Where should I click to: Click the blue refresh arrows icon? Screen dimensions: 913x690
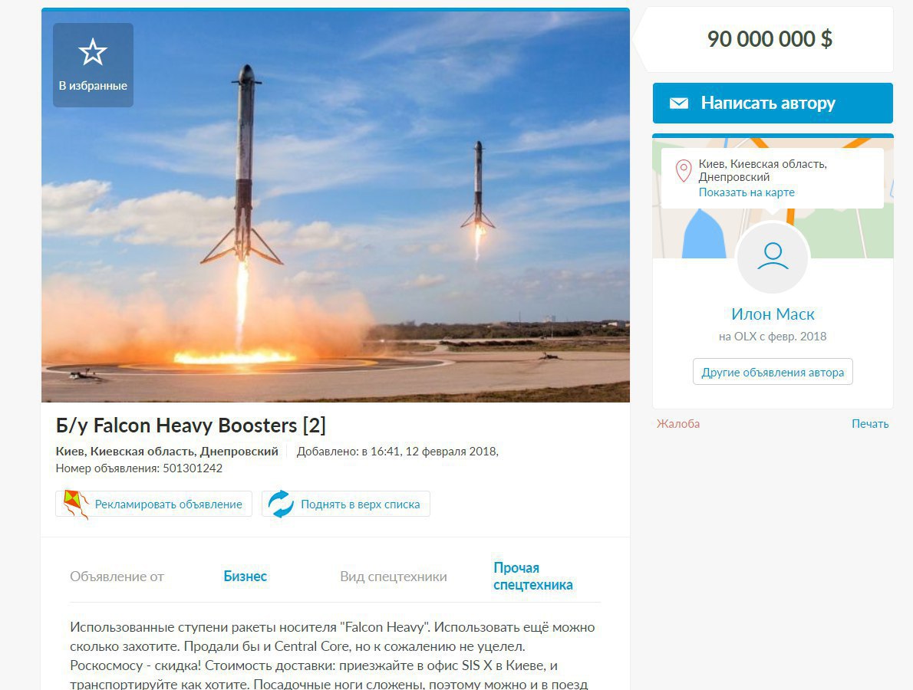(281, 504)
